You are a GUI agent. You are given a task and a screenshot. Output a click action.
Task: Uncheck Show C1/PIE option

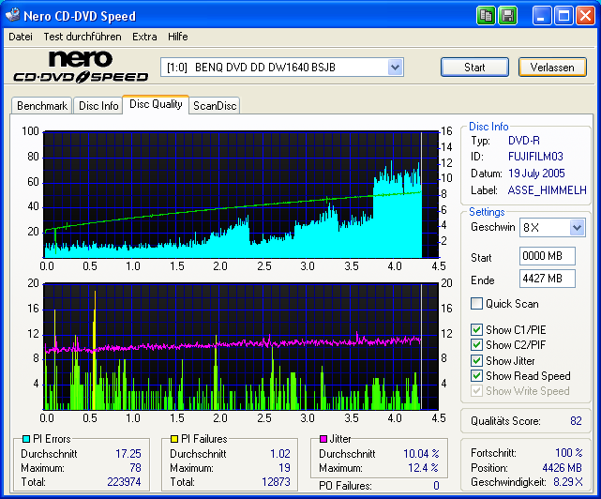(x=477, y=330)
